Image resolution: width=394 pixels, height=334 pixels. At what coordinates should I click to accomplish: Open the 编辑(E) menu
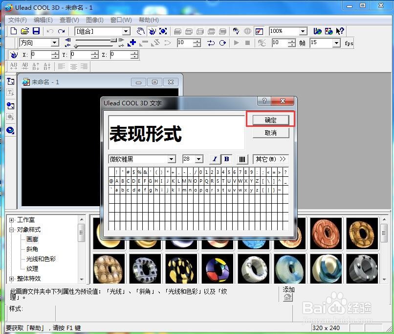click(43, 20)
